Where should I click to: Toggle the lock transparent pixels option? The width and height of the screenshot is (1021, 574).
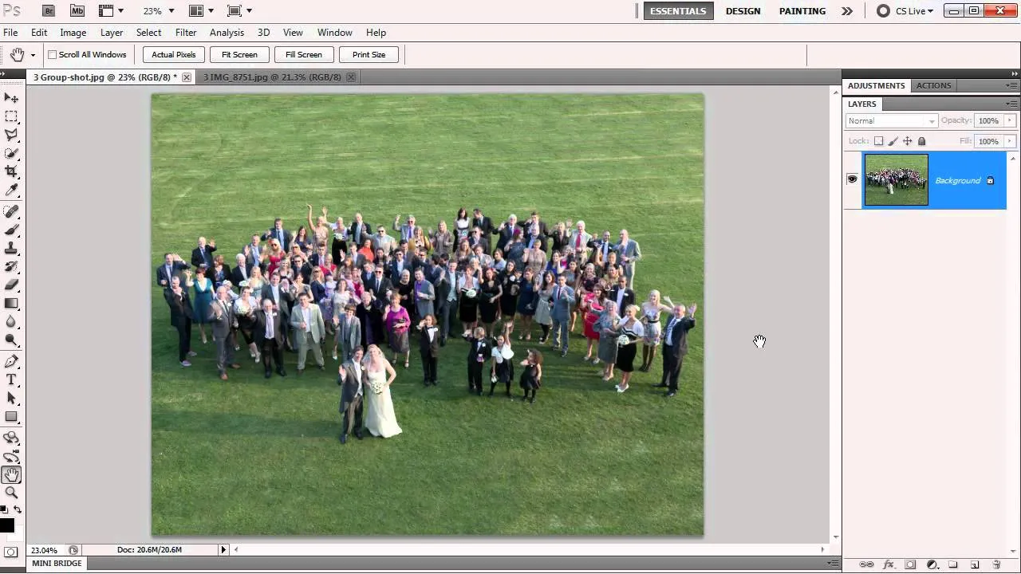(x=878, y=141)
